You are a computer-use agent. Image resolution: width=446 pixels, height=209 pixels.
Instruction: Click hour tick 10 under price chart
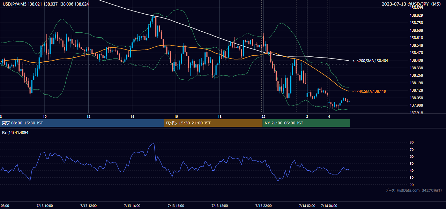pos(44,116)
